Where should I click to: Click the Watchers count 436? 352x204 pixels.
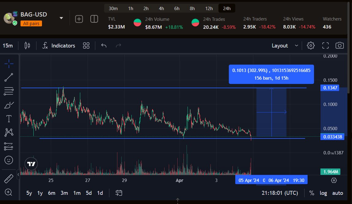point(327,27)
